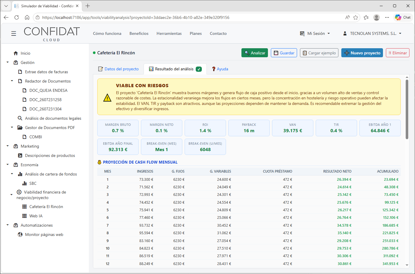Collapse the Marketing tree section
Image resolution: width=415 pixels, height=274 pixels.
8,146
